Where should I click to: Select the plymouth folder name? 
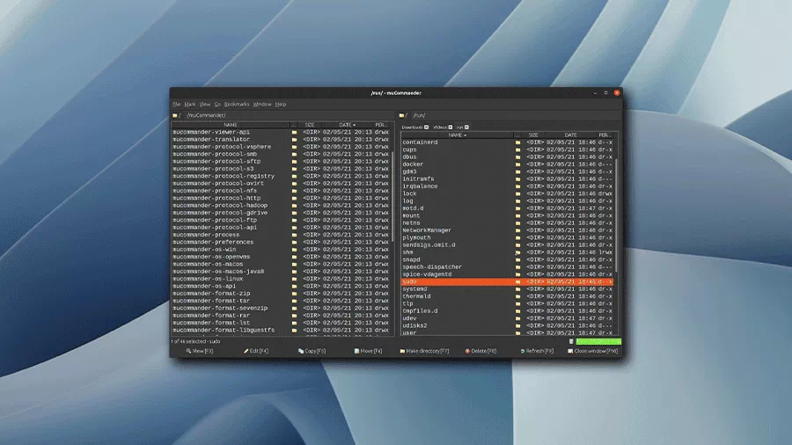pos(417,237)
